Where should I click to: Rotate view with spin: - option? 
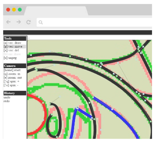pos(11,85)
